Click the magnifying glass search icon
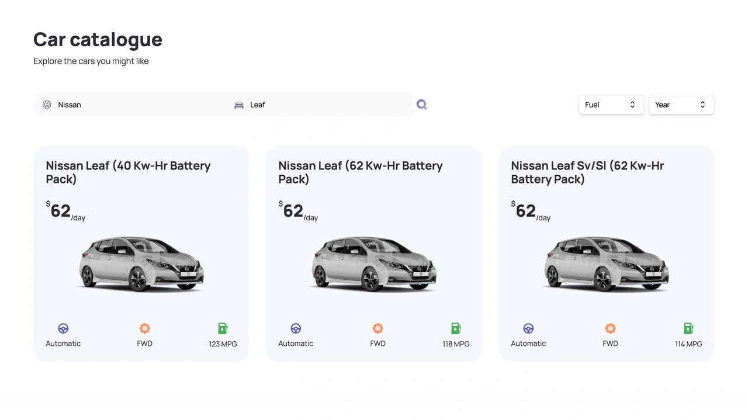This screenshot has width=748, height=420. [x=421, y=105]
